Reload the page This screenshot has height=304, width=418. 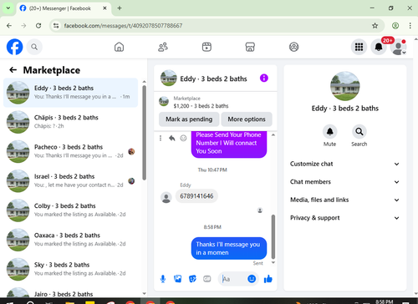click(x=38, y=26)
